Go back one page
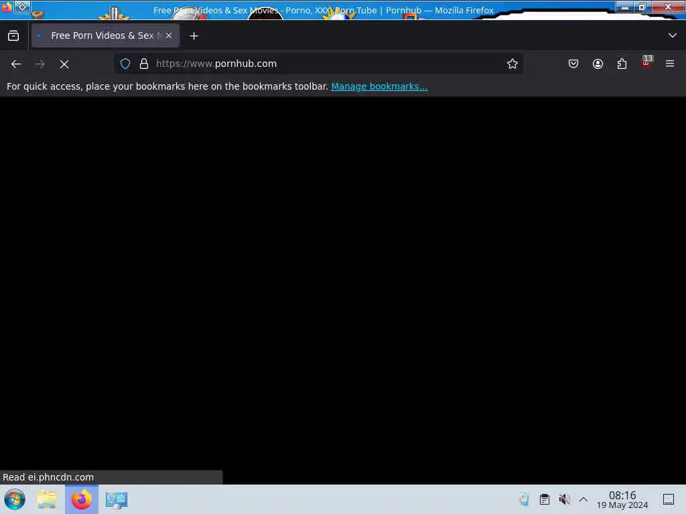Image resolution: width=686 pixels, height=514 pixels. (x=16, y=64)
